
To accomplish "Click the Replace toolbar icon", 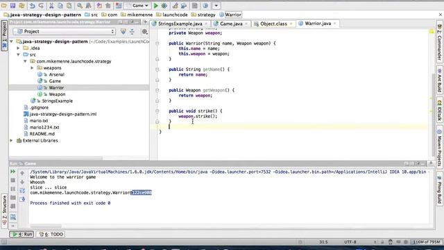I will point(88,6).
